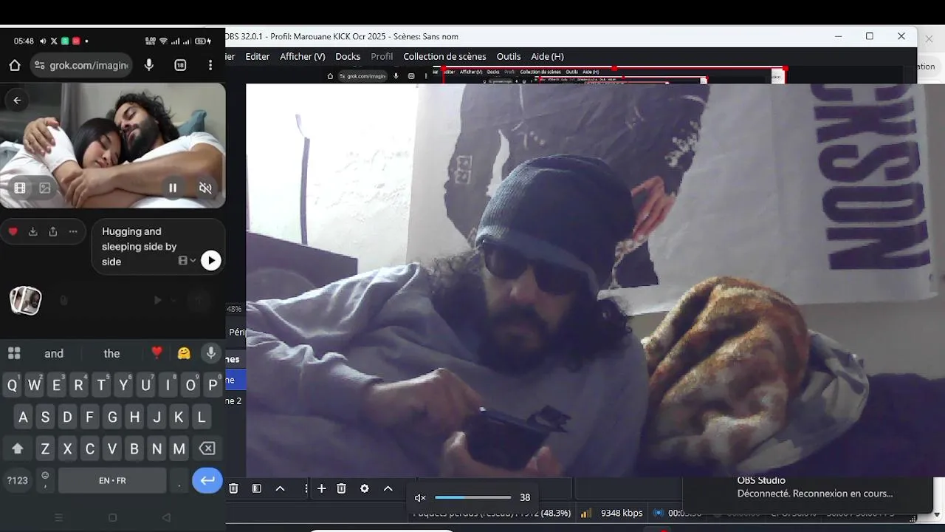This screenshot has width=945, height=532.
Task: Adjust the volume slider set to 38
Action: [x=472, y=497]
